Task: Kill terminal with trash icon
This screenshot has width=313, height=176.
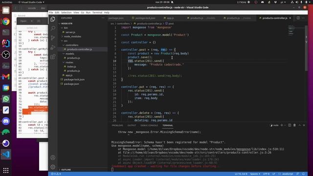Action: pyautogui.click(x=294, y=125)
